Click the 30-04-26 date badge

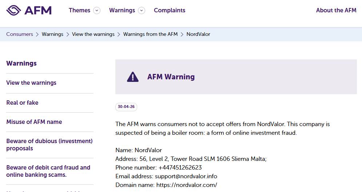click(126, 107)
